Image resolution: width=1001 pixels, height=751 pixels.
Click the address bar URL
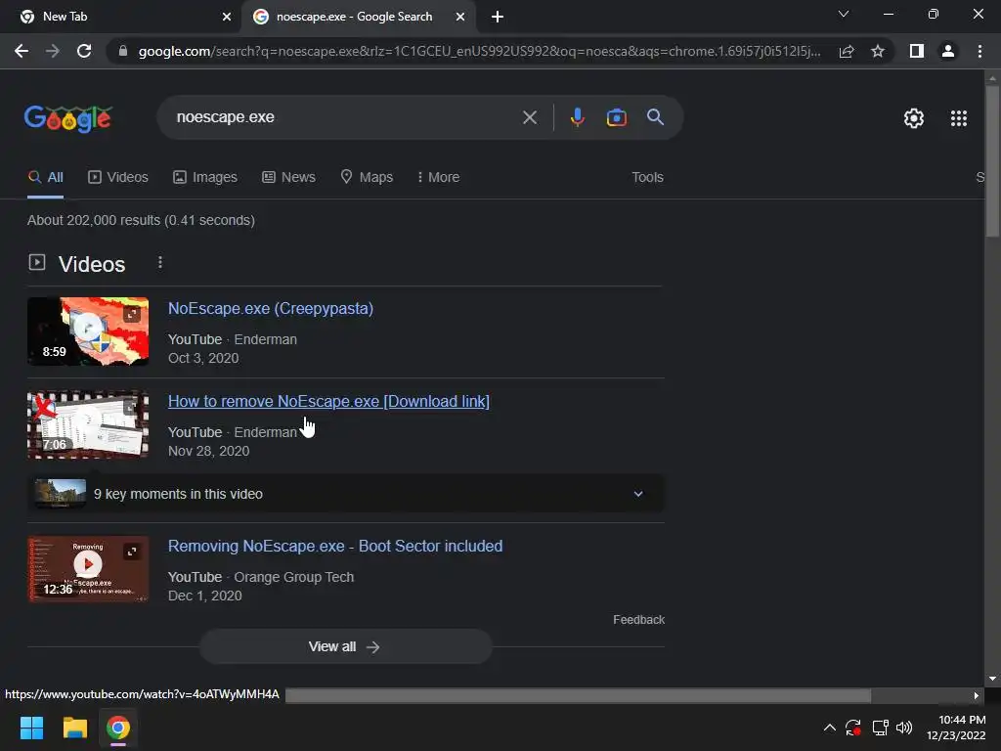point(479,51)
